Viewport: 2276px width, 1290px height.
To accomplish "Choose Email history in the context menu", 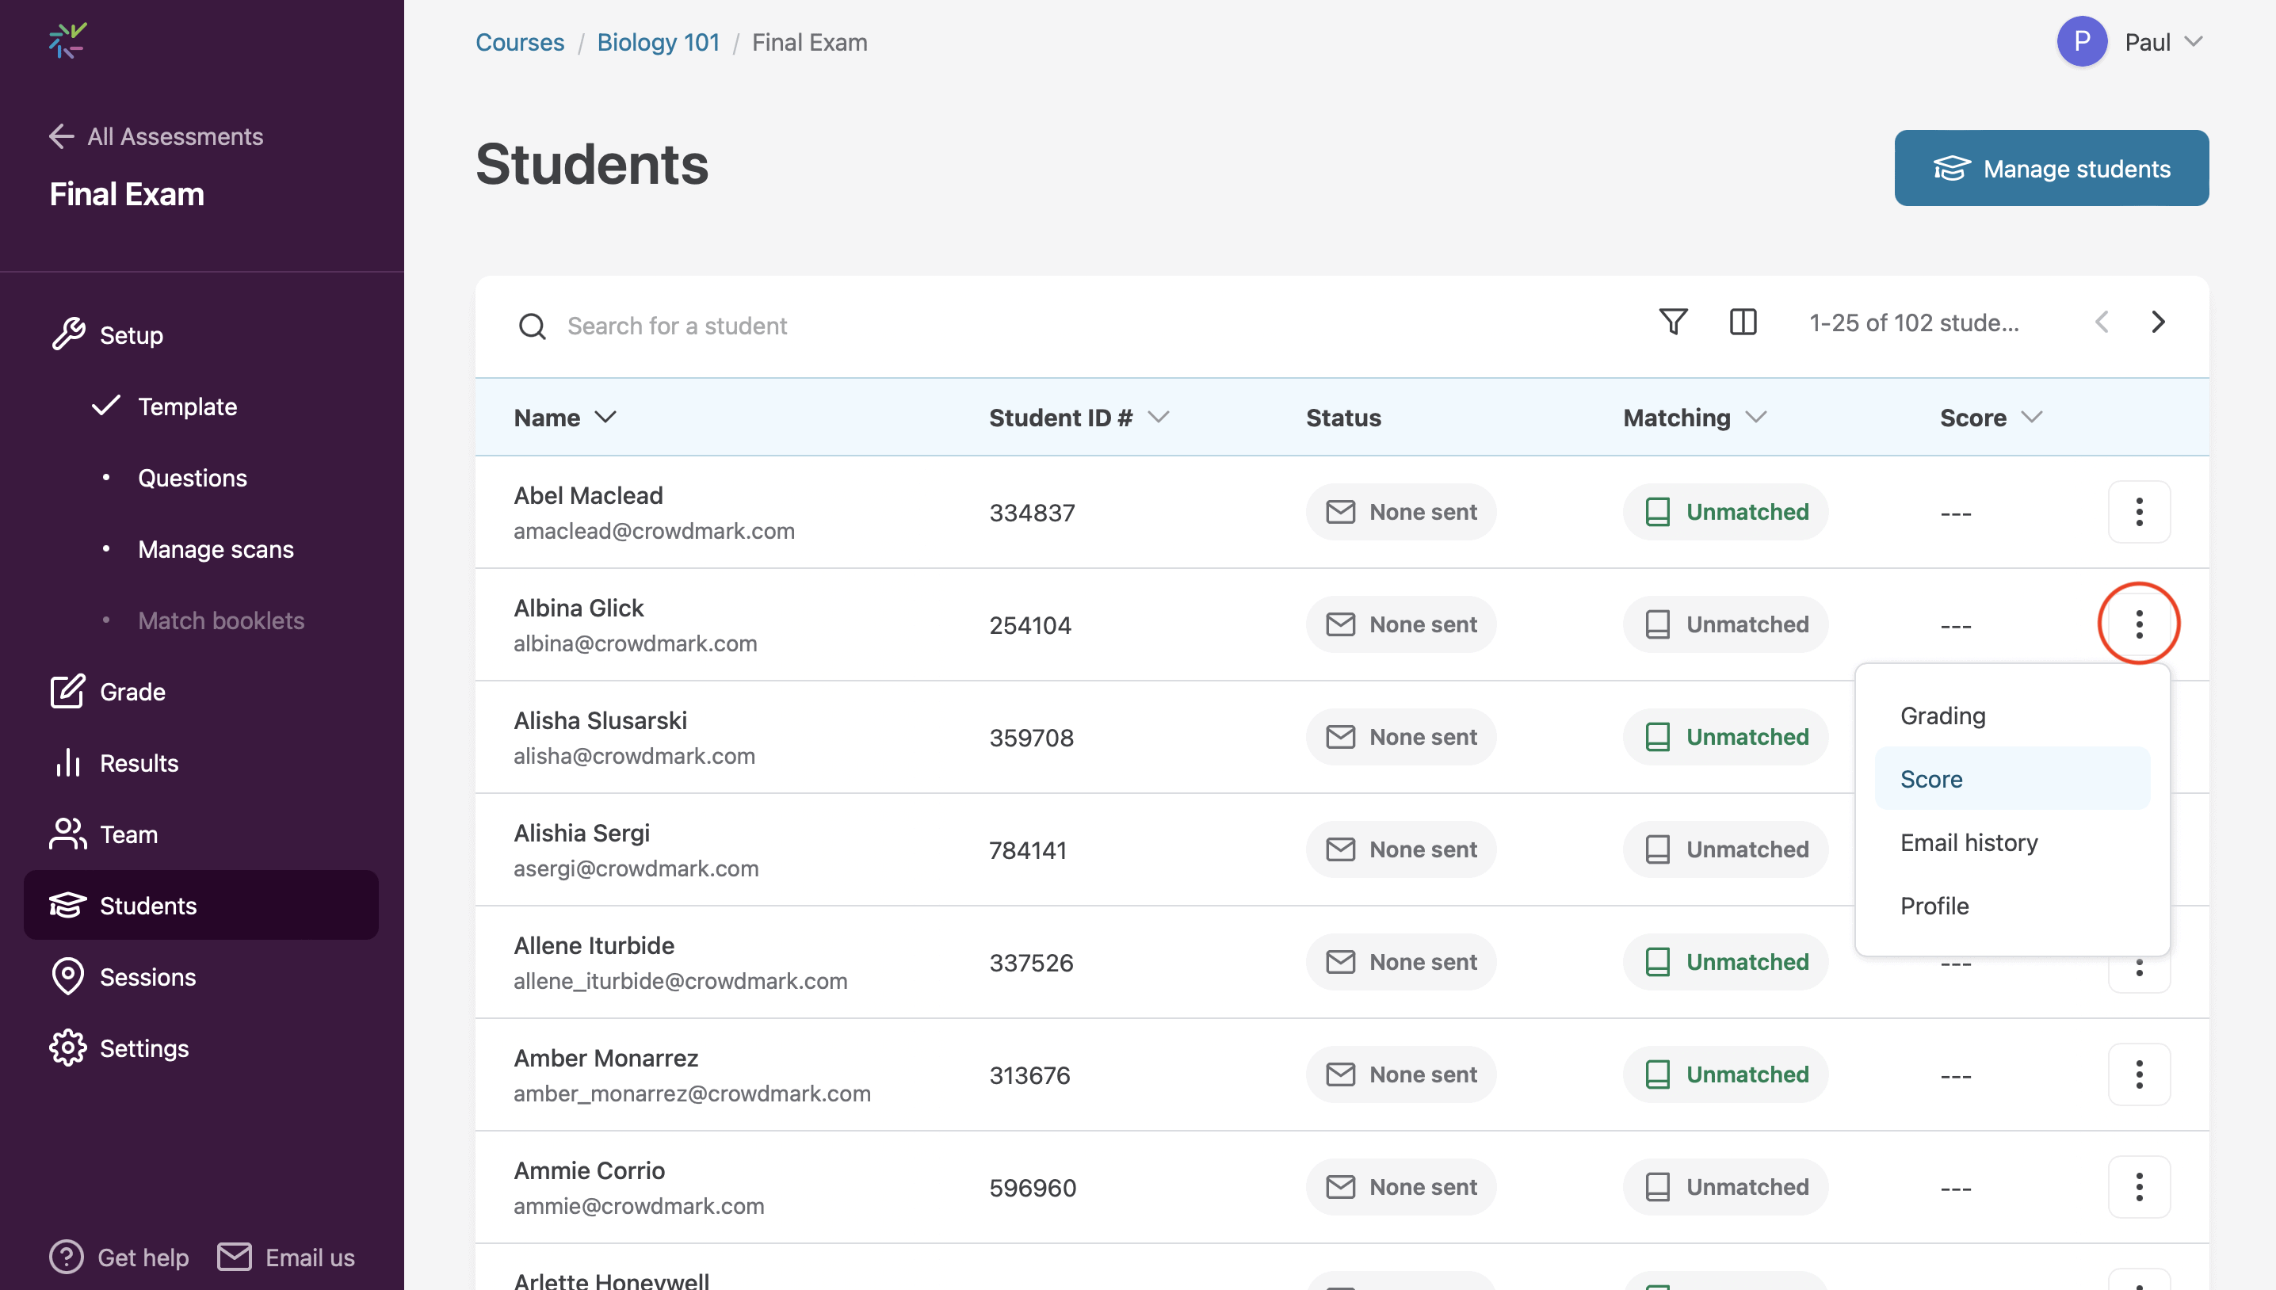I will pyautogui.click(x=1969, y=842).
